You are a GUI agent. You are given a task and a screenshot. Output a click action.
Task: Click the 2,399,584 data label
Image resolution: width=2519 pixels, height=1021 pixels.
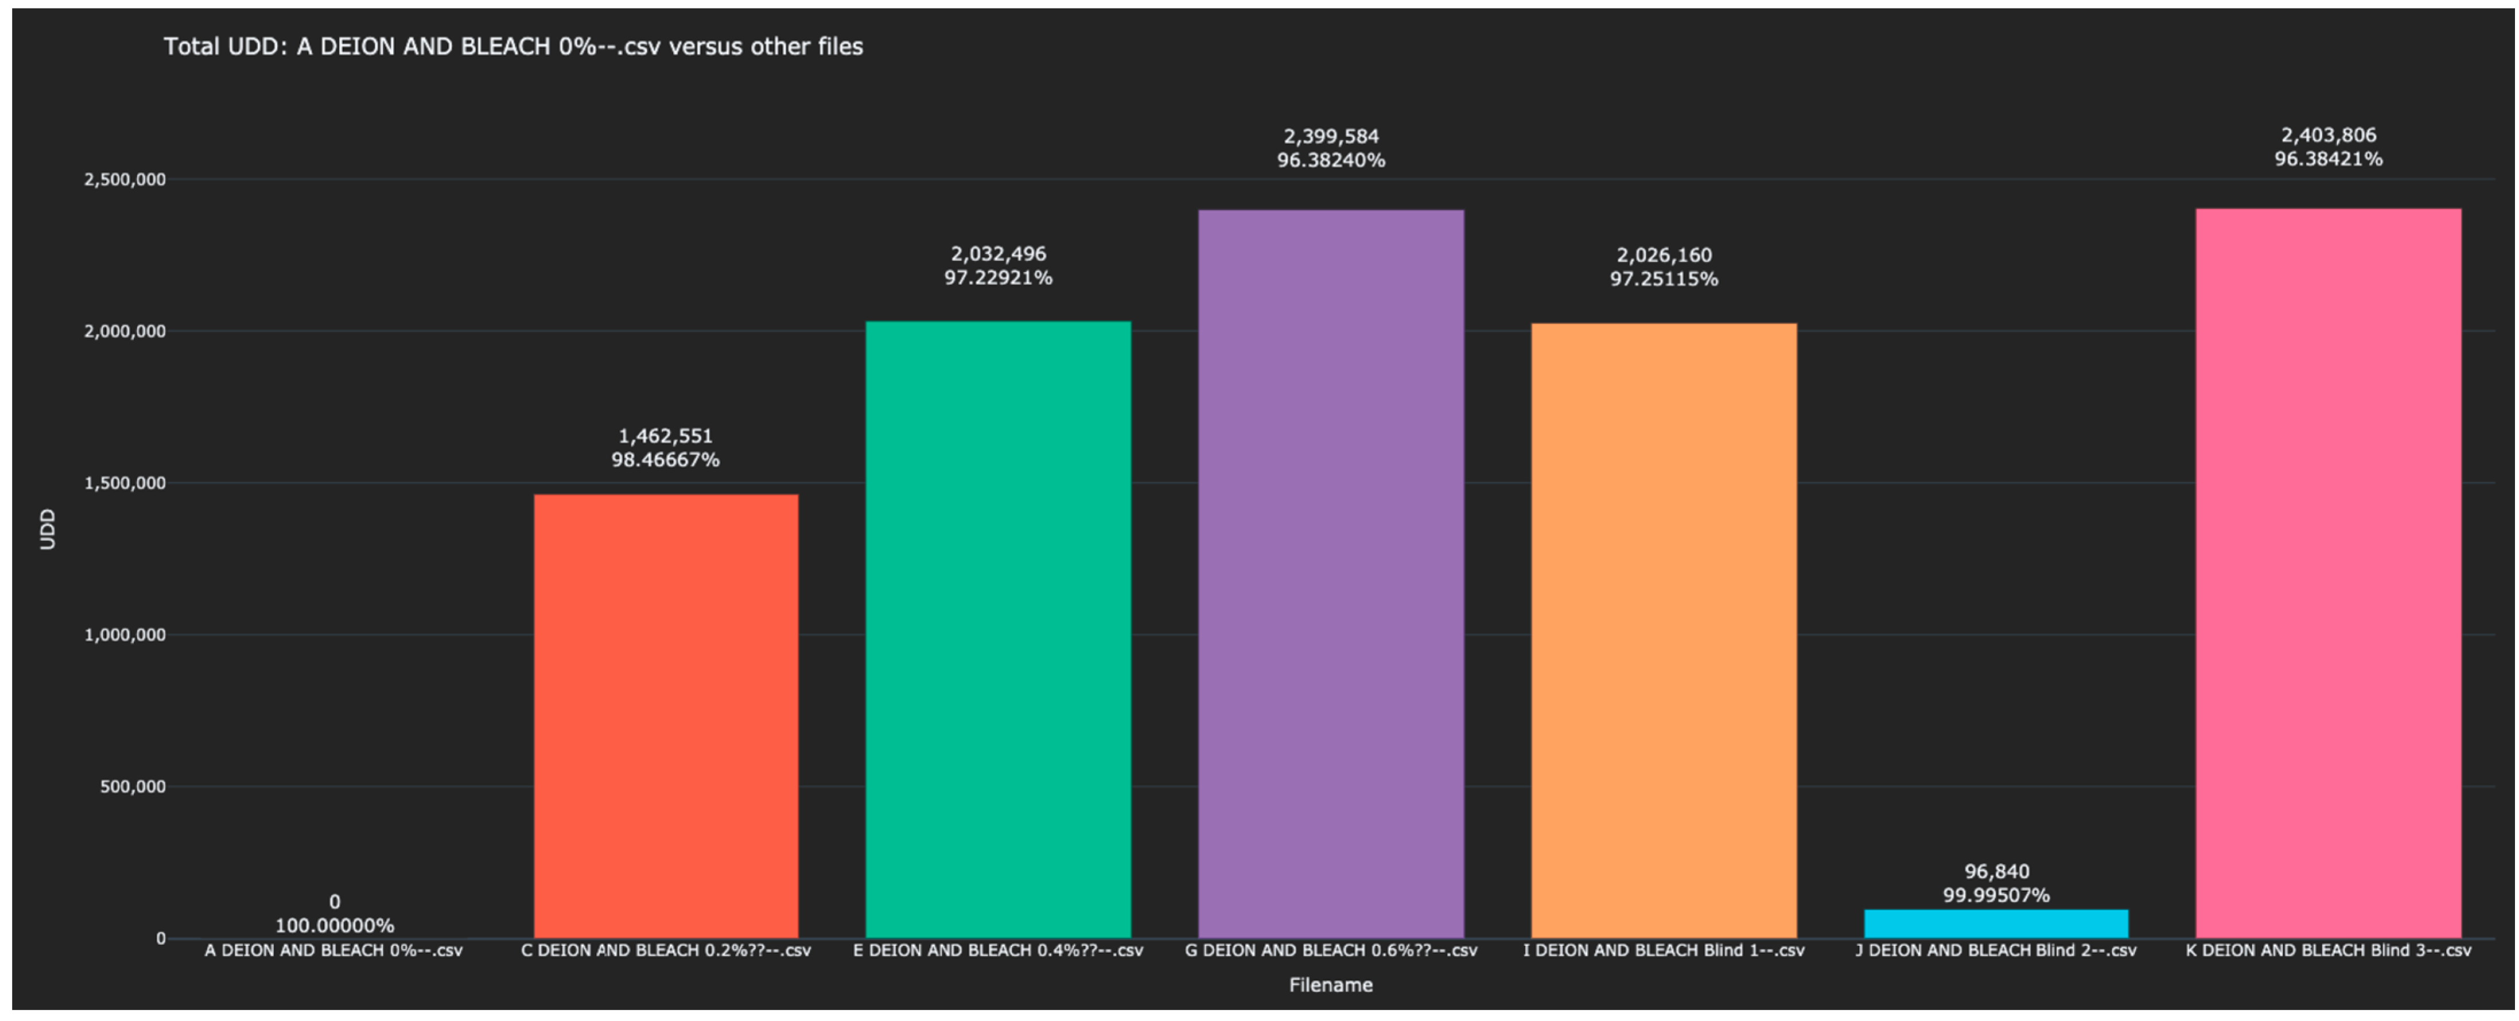click(x=1331, y=137)
